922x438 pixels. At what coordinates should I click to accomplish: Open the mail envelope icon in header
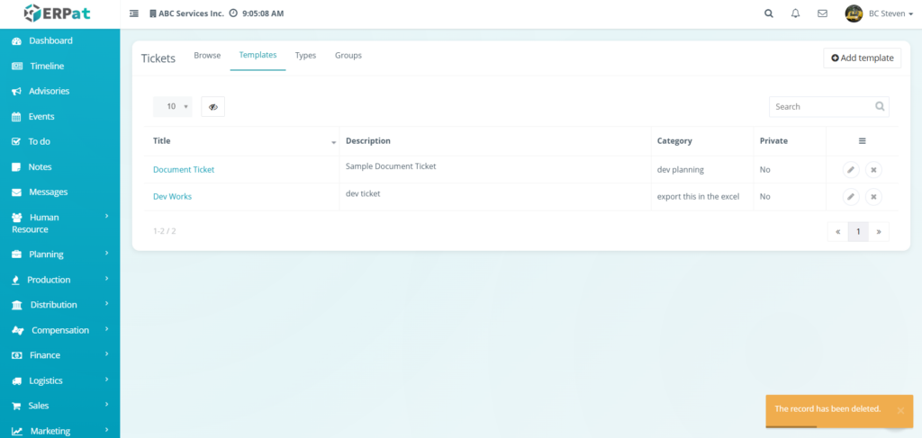pos(822,13)
